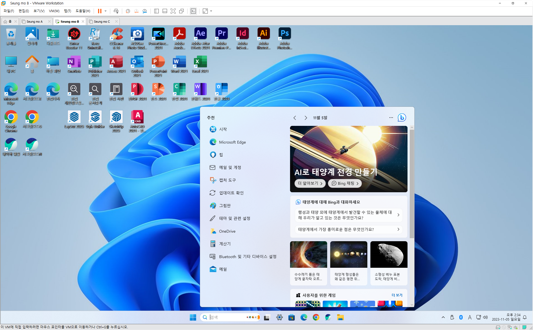Expand the power options dropdown next to pause
Image resolution: width=533 pixels, height=330 pixels.
[x=106, y=11]
